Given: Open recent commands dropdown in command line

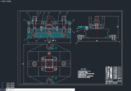Looking at the screenshot, I should coord(7,90).
